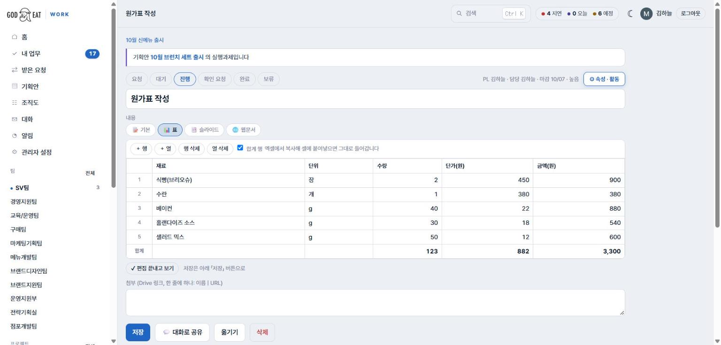Click the attachment links text area

[376, 303]
